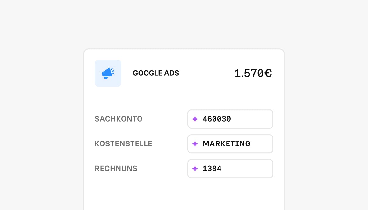Image resolution: width=368 pixels, height=210 pixels.
Task: Expand the Rechnuns field options
Action: pos(230,169)
